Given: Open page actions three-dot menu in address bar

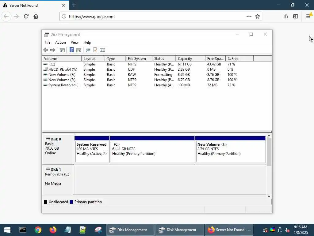Looking at the screenshot, I should click(249, 17).
